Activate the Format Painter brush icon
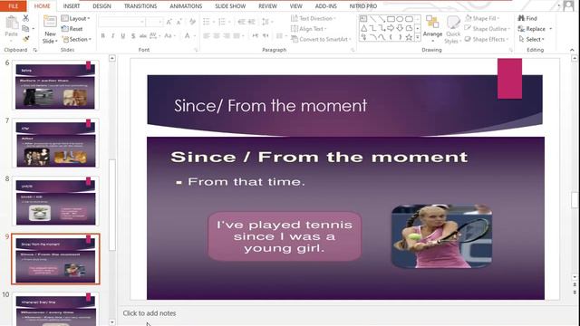The width and height of the screenshot is (580, 326). pos(25,39)
